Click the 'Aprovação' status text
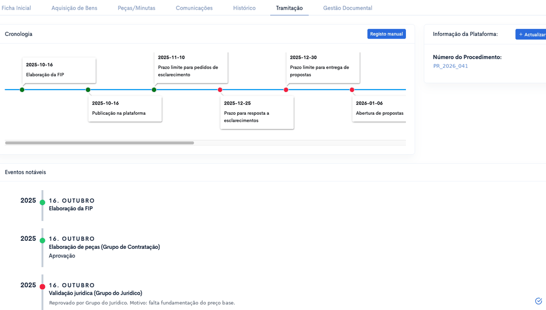The width and height of the screenshot is (546, 310). click(x=62, y=256)
